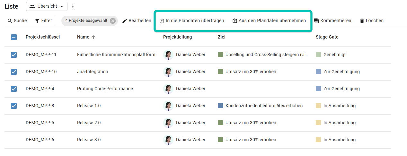Open the three-dot more options menu
Image resolution: width=407 pixels, height=156 pixels.
point(73,6)
